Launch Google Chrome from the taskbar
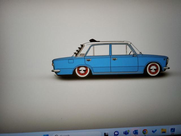The image size is (181, 136). [x=145, y=131]
